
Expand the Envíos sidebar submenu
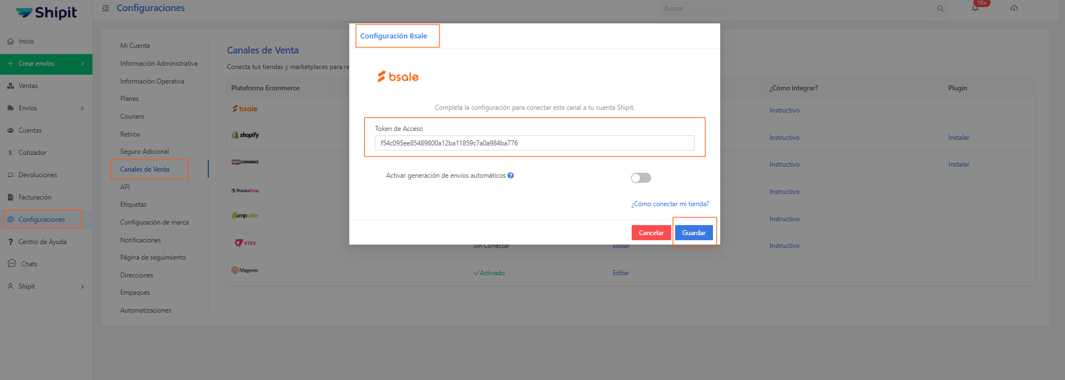coord(82,108)
